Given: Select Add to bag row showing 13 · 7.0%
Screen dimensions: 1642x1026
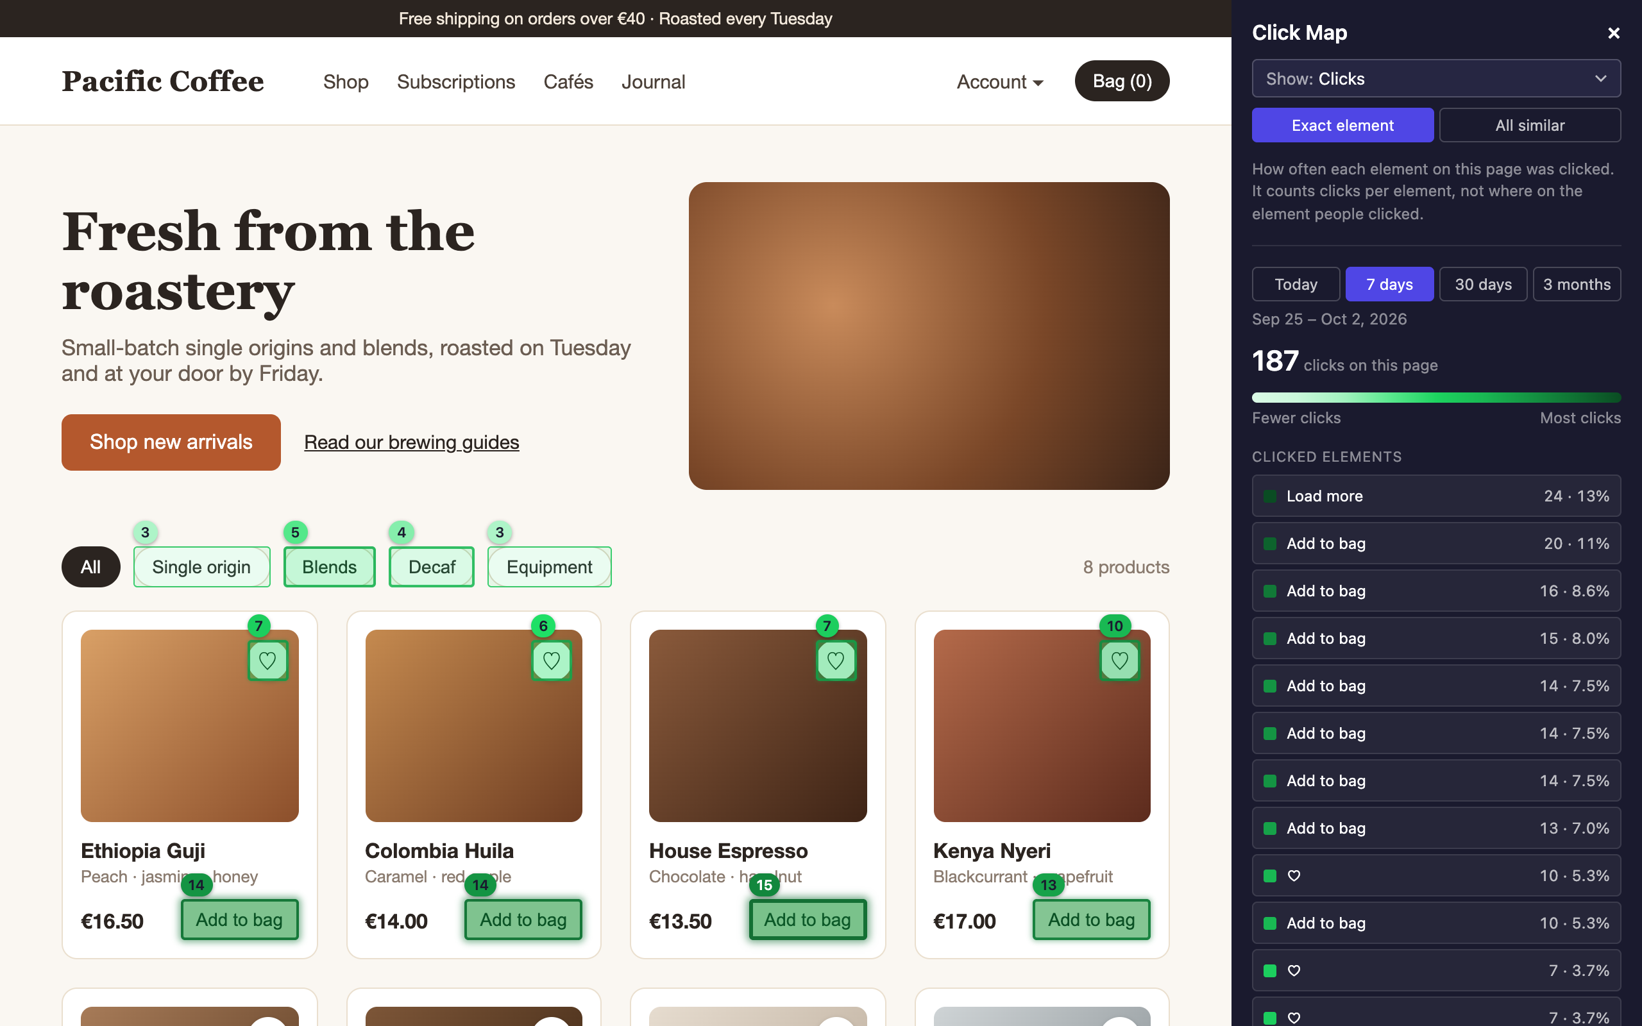Looking at the screenshot, I should point(1435,828).
